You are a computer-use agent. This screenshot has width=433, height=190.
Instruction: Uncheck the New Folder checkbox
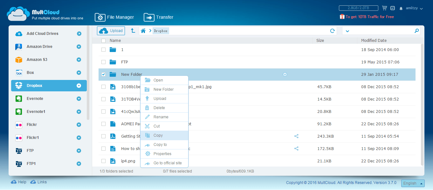[x=103, y=74]
